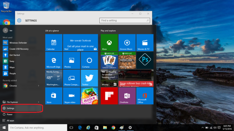Launch the Candy Crush Soda tile
The width and height of the screenshot is (234, 131).
click(x=89, y=96)
